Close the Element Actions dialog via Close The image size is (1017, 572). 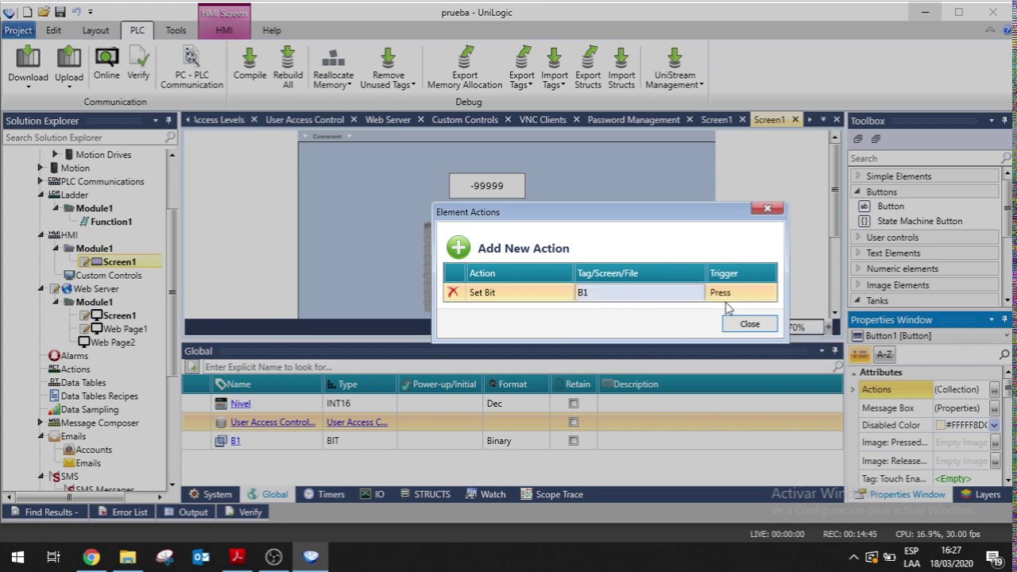click(x=749, y=324)
